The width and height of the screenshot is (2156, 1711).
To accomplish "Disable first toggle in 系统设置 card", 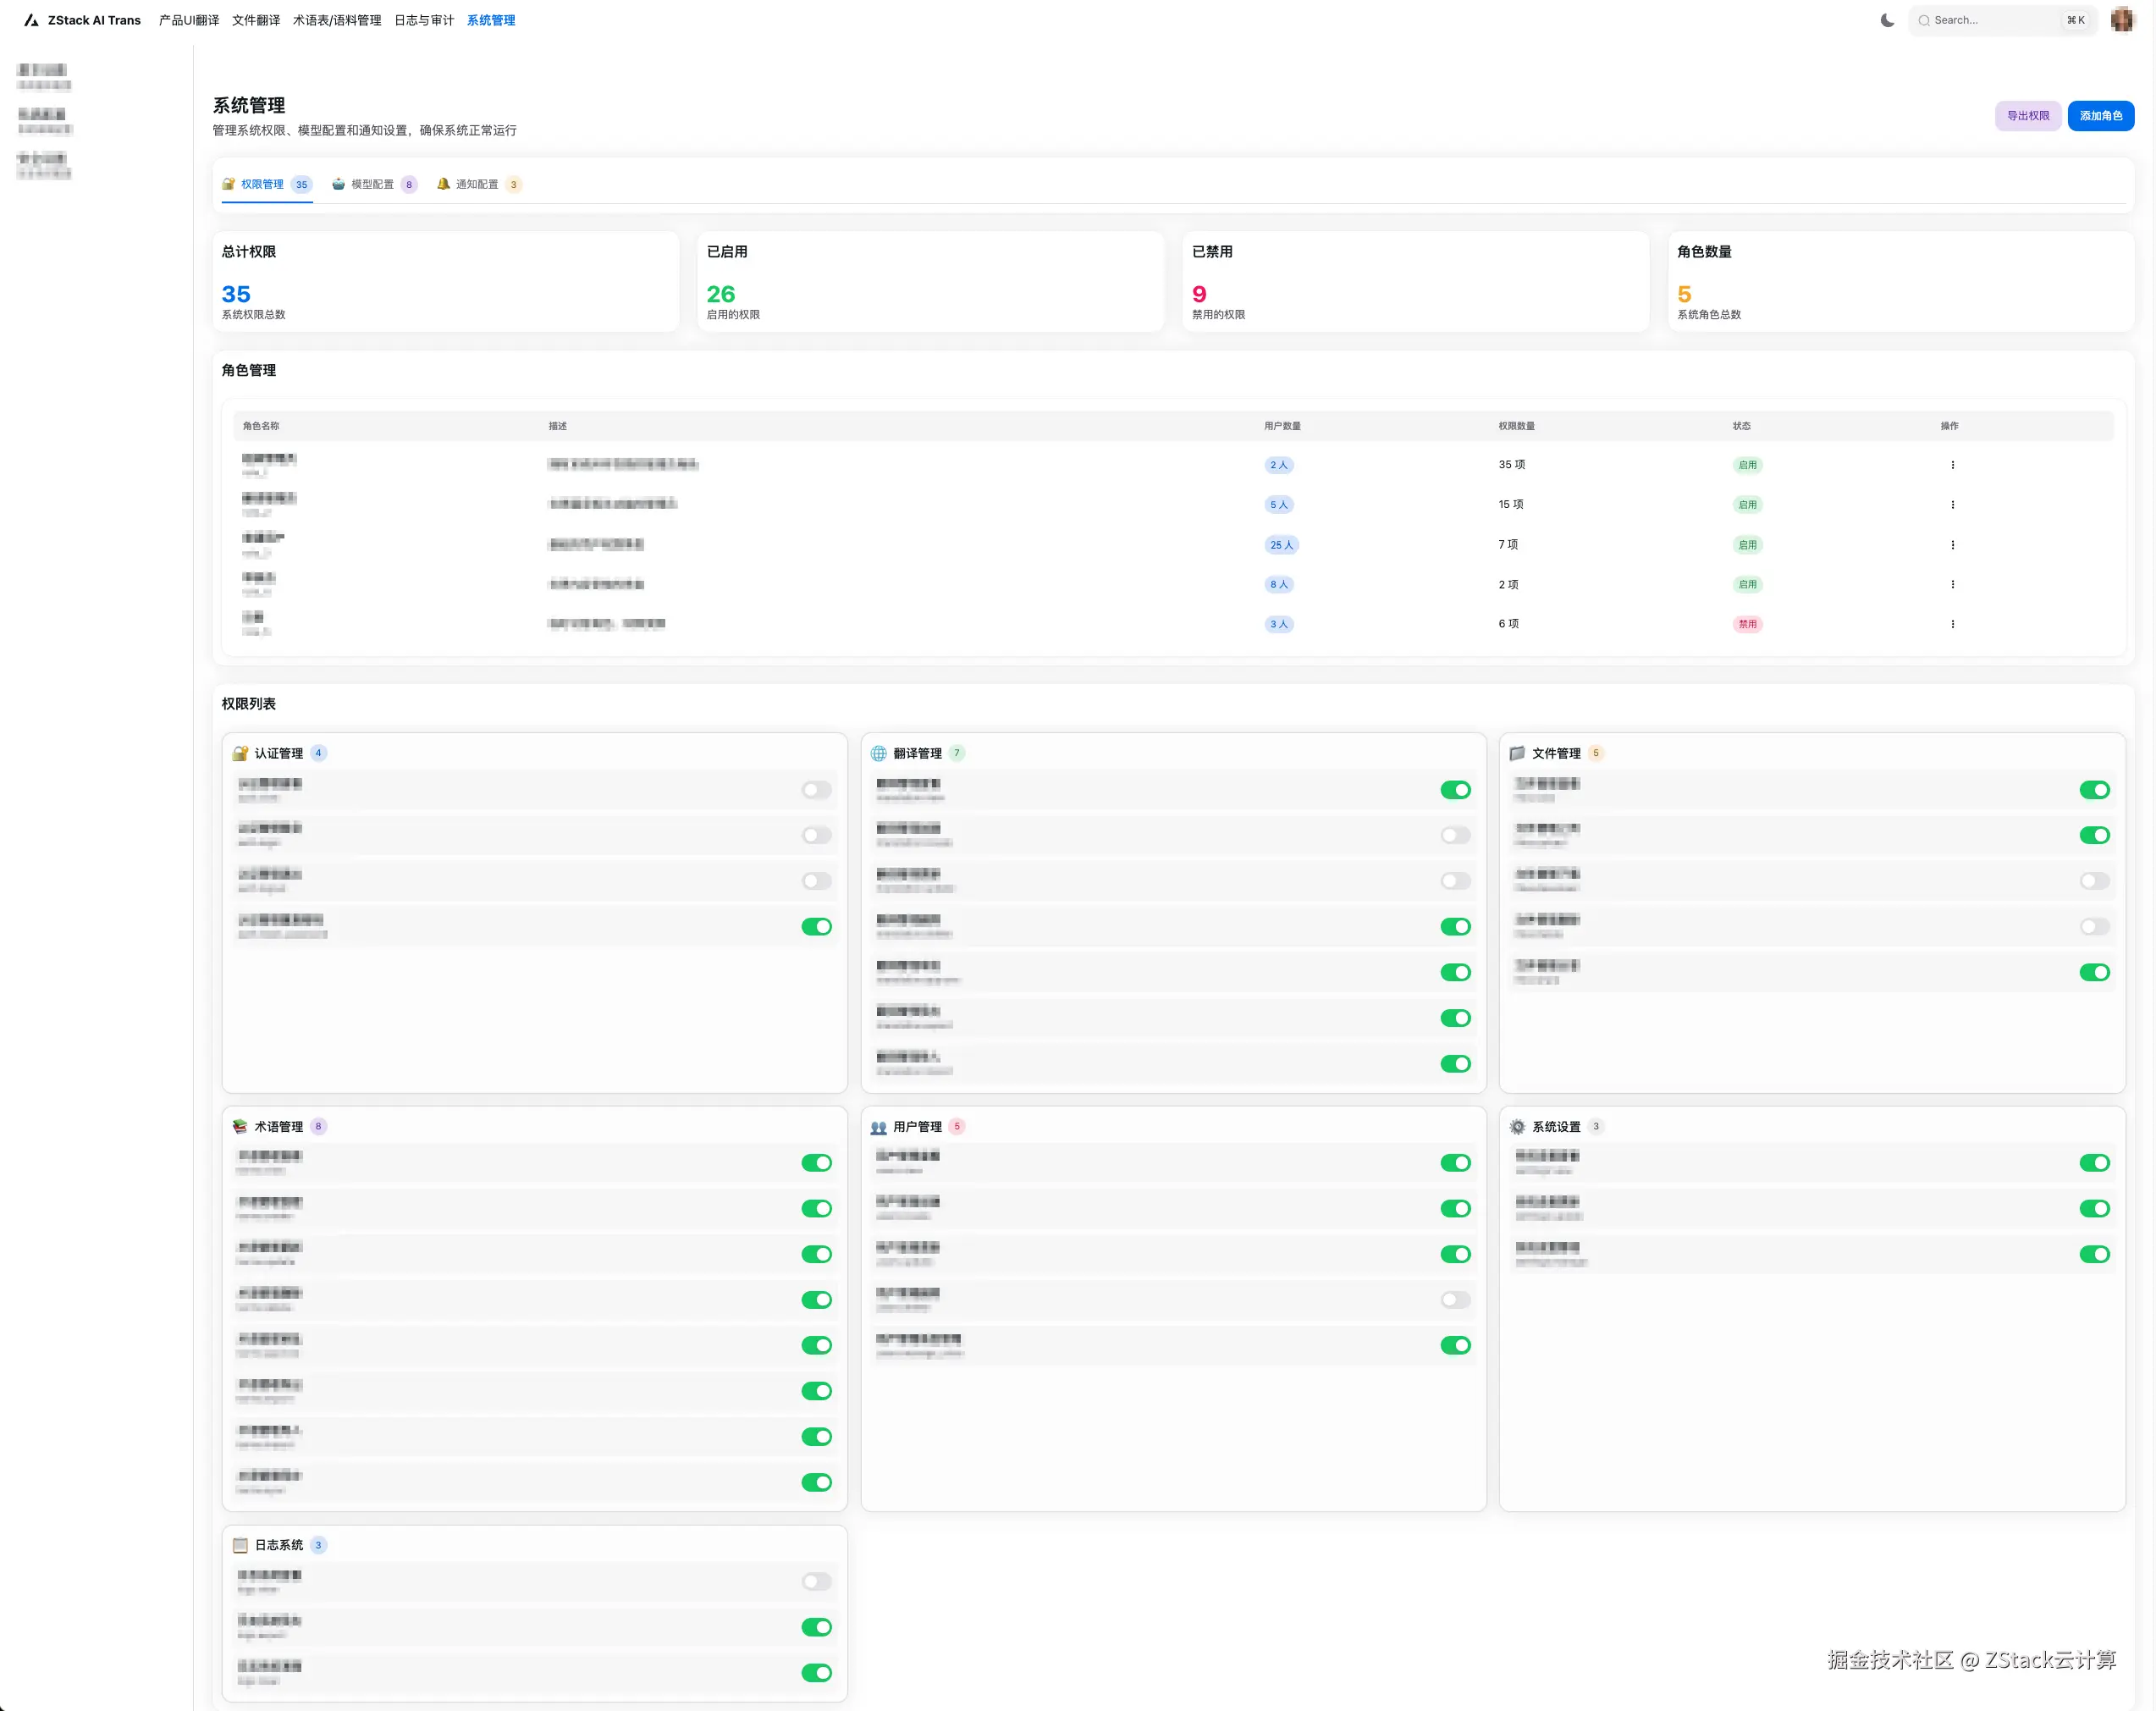I will pos(2094,1162).
